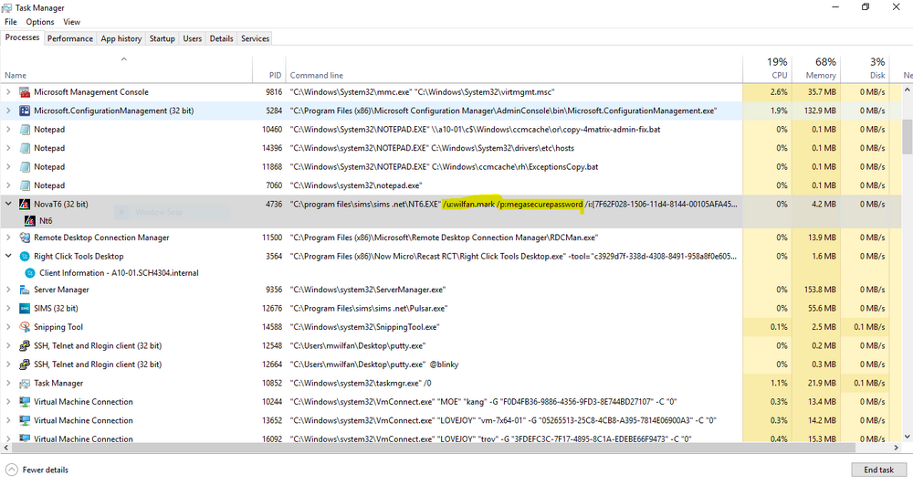Click the vertical scrollbar thumb
The image size is (913, 486).
[x=907, y=138]
